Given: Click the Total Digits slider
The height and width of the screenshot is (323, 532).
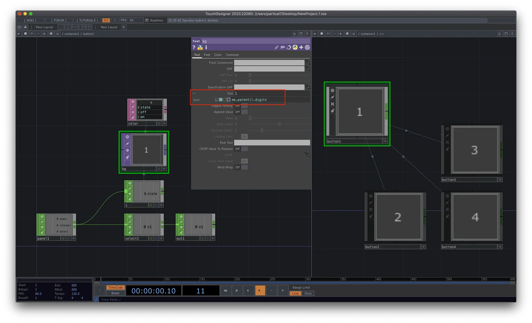Looking at the screenshot, I should (279, 124).
